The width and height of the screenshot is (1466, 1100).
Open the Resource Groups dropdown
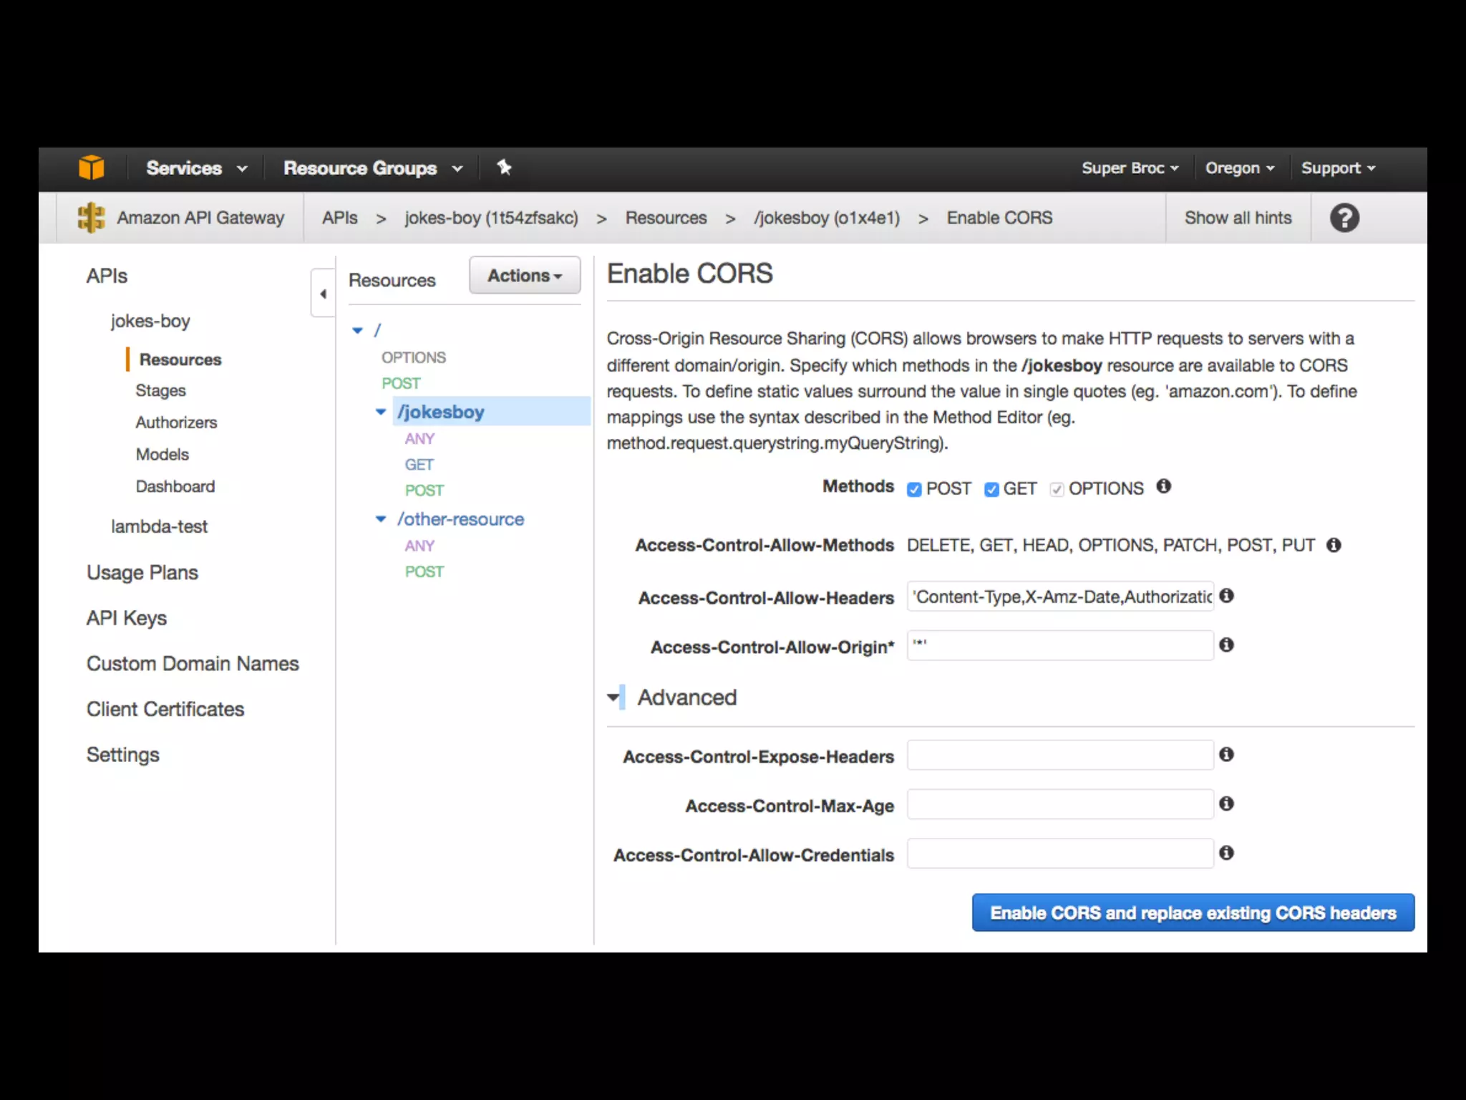(373, 168)
